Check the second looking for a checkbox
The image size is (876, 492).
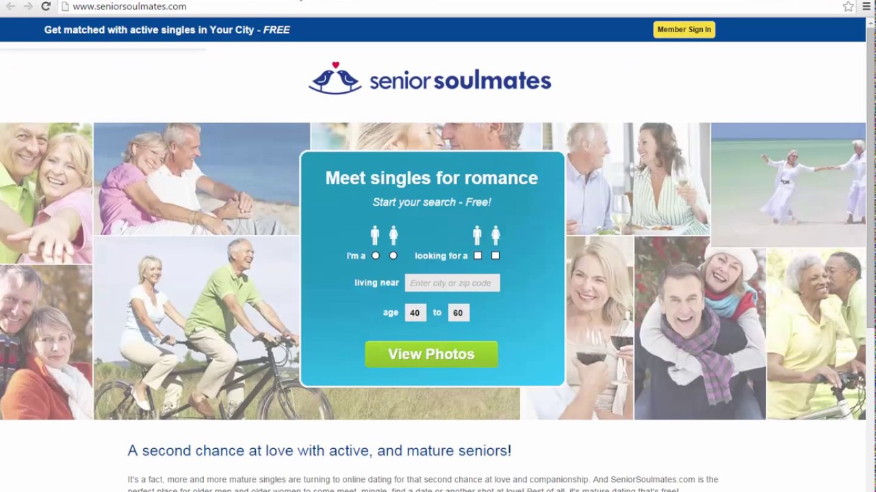point(495,256)
